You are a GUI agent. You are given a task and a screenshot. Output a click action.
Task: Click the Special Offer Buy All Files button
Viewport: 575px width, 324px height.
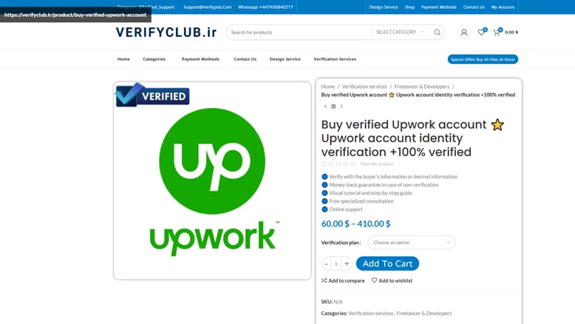click(483, 59)
